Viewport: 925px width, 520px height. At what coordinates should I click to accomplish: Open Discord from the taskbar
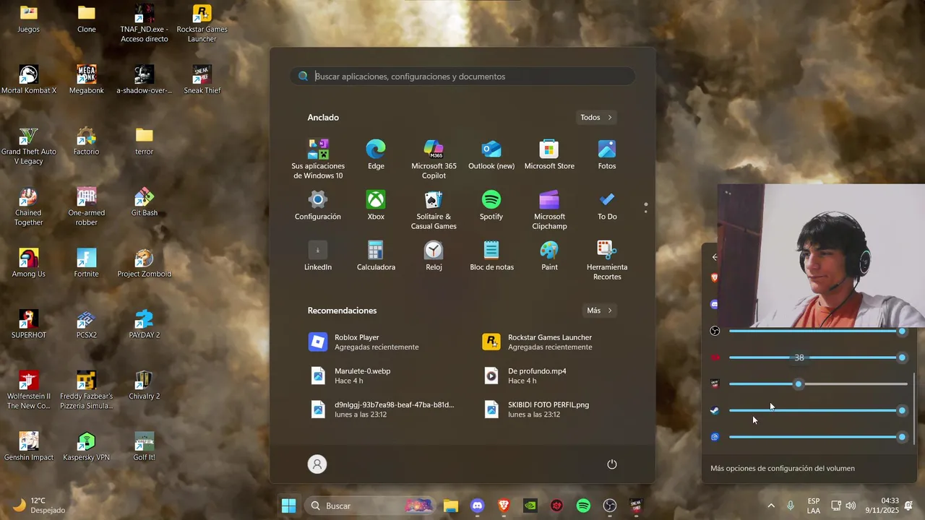click(477, 506)
